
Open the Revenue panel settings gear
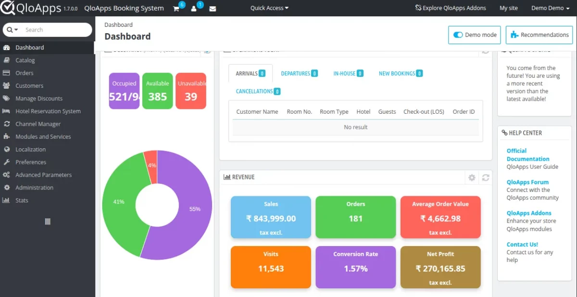click(472, 177)
